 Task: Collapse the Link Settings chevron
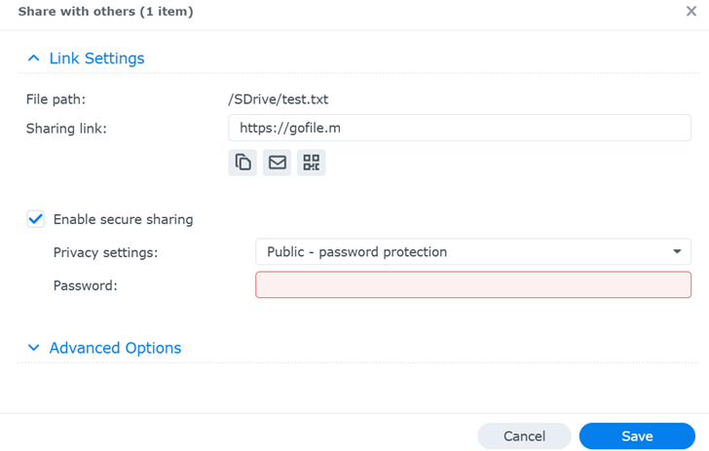[34, 58]
